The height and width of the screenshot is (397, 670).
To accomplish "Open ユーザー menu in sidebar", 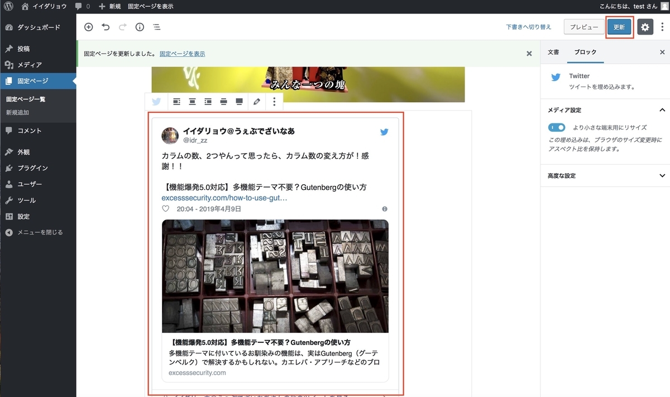I will point(38,184).
